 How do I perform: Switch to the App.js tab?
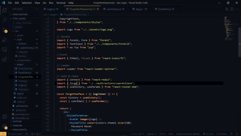[140, 9]
